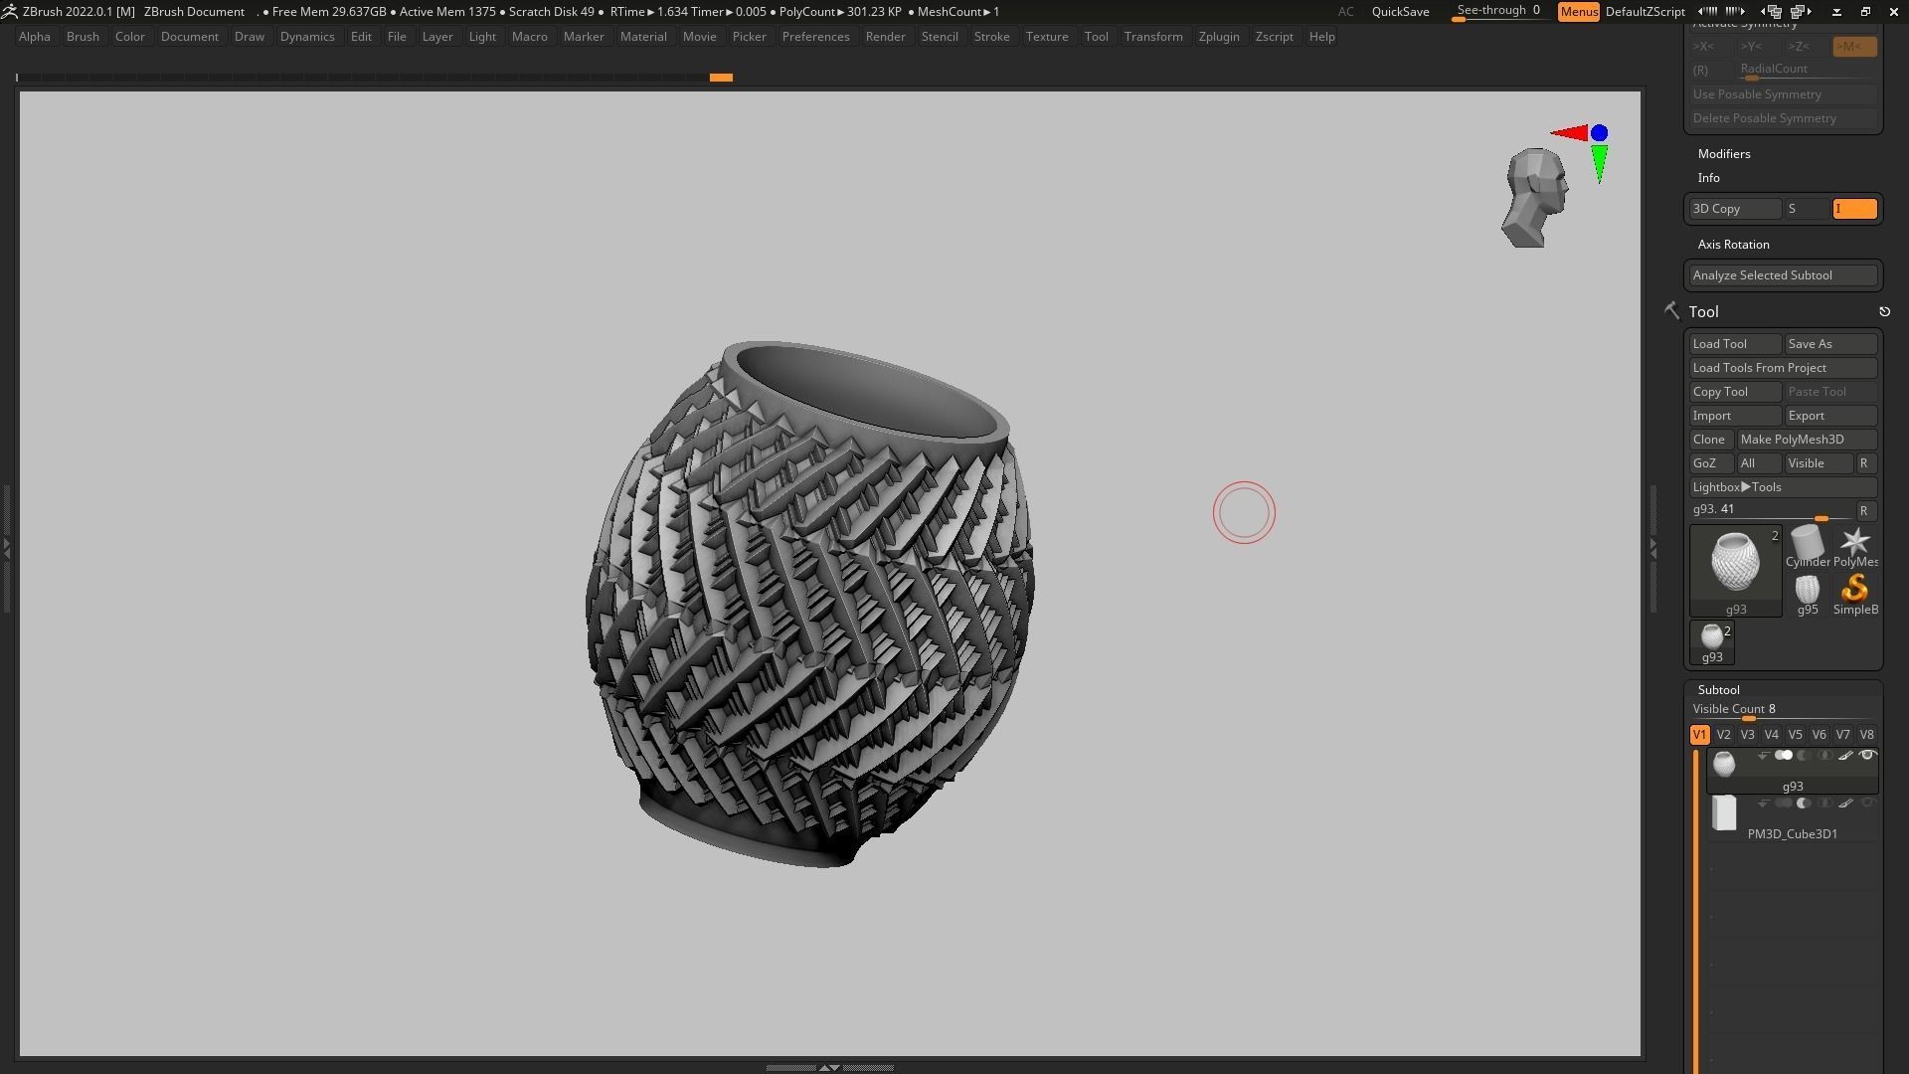Click the QuickSave button

pos(1400,11)
